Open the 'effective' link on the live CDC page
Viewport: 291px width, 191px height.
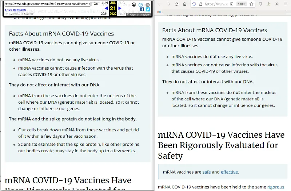pos(229,172)
